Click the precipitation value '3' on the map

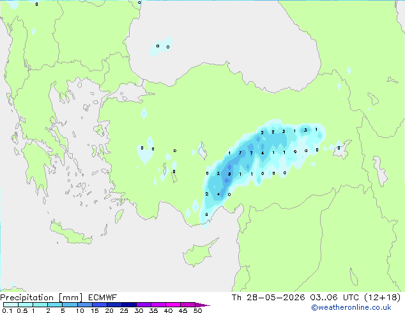click(305, 130)
